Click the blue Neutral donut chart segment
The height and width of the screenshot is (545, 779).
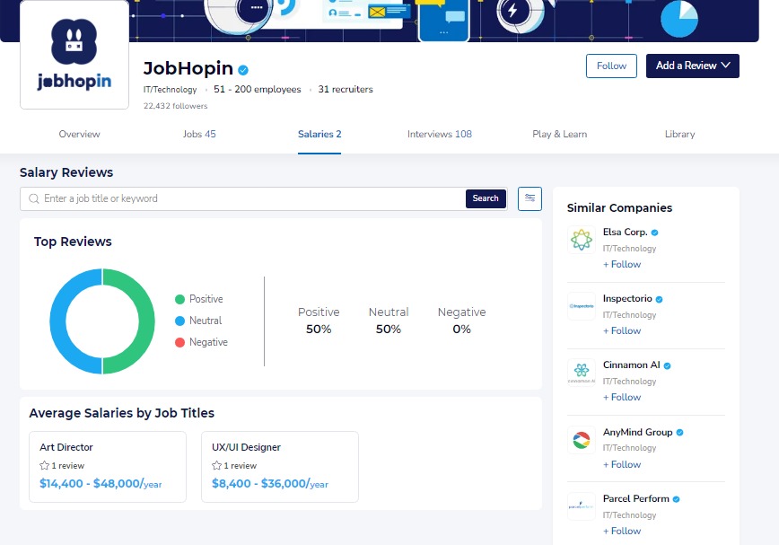(x=57, y=321)
